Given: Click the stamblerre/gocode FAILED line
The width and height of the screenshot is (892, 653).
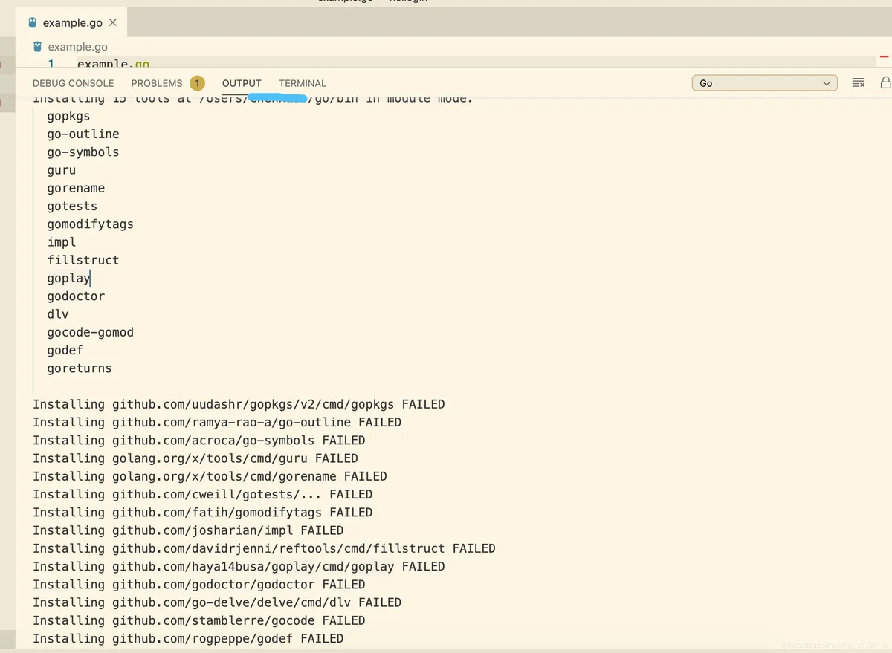Looking at the screenshot, I should (199, 620).
